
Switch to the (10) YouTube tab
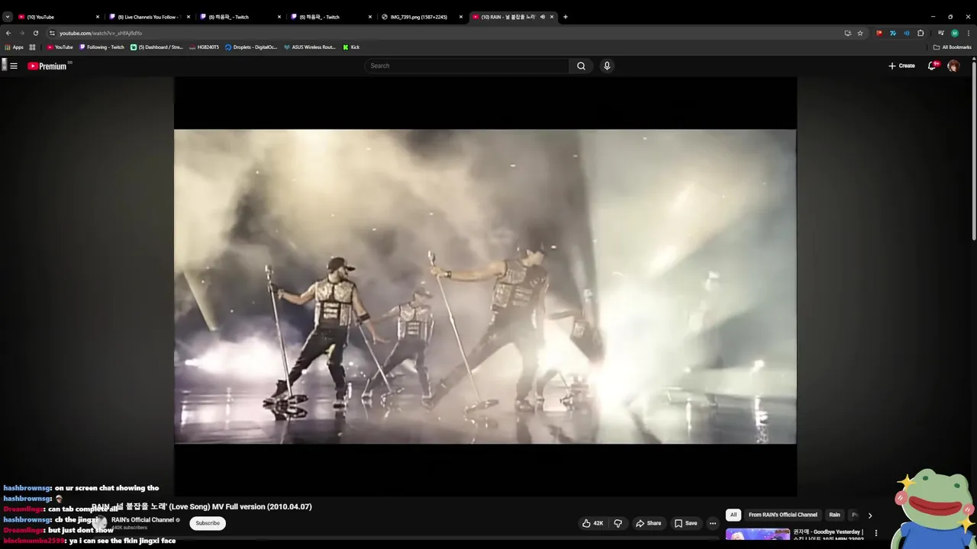60,17
